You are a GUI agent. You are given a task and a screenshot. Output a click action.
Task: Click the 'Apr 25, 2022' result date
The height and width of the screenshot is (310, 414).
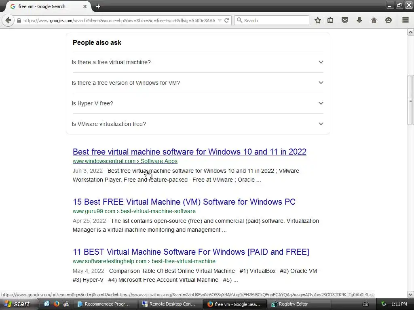(89, 221)
